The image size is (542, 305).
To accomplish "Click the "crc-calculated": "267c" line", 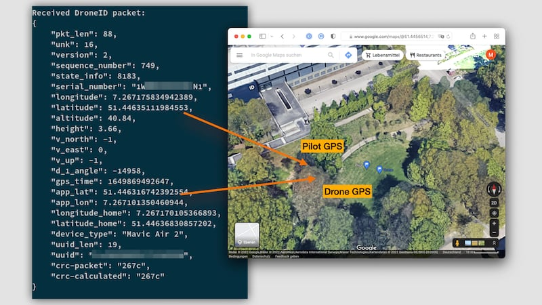I will coord(108,277).
